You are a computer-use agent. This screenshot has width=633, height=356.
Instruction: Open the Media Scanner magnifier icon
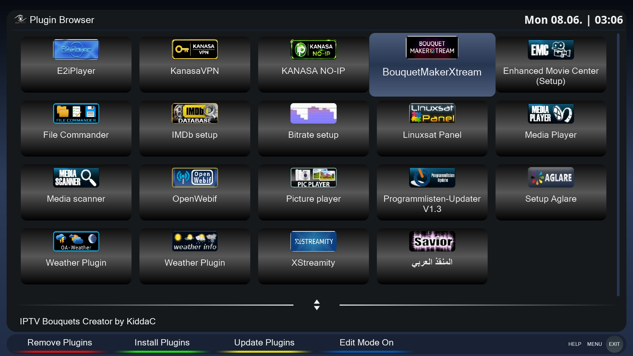(76, 177)
